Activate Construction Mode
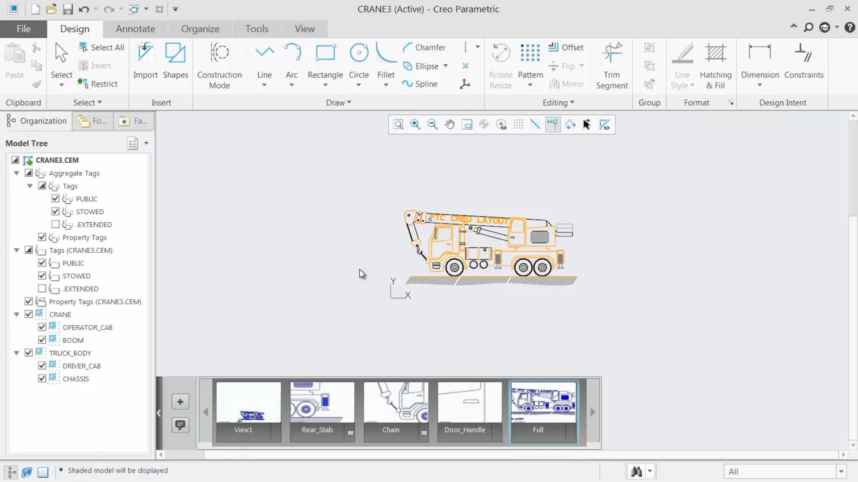This screenshot has height=482, width=858. 219,66
